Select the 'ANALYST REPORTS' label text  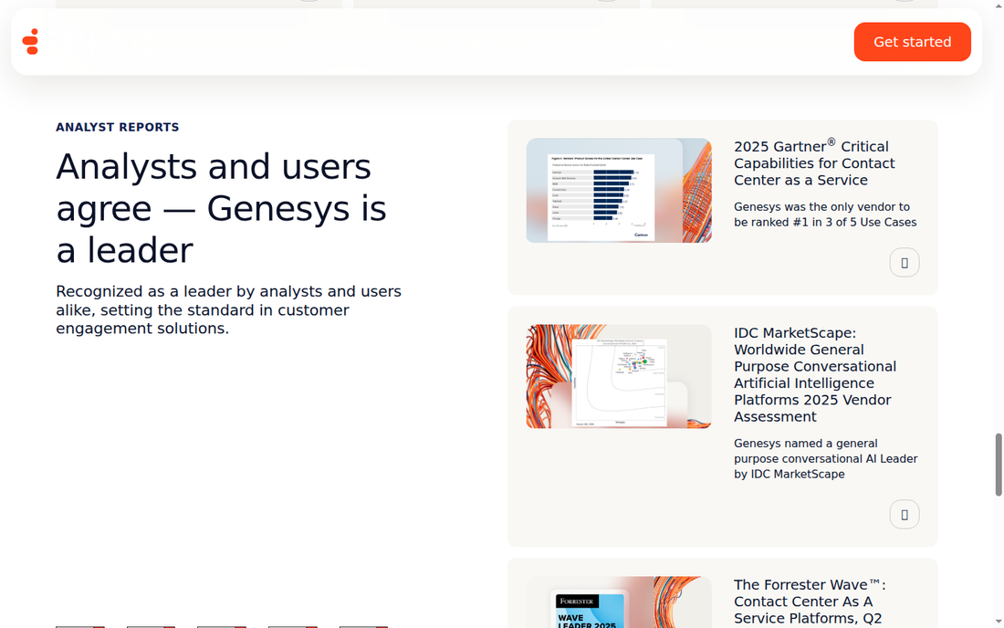point(117,127)
